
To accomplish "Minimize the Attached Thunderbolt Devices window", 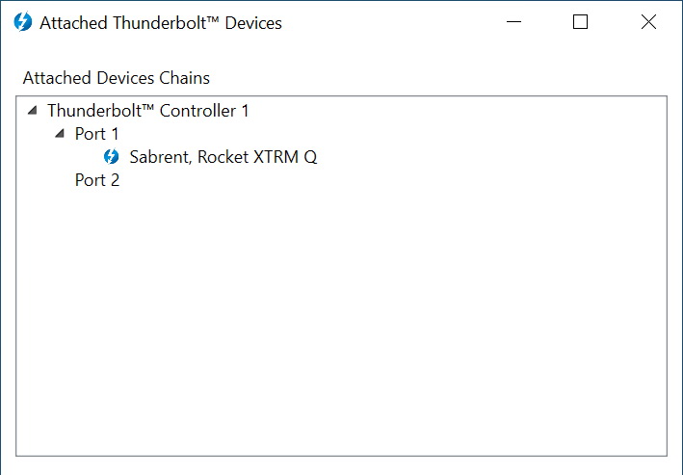I will (514, 22).
